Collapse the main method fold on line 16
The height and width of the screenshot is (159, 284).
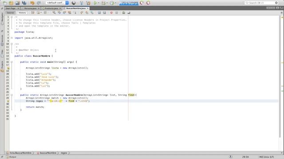(12, 62)
